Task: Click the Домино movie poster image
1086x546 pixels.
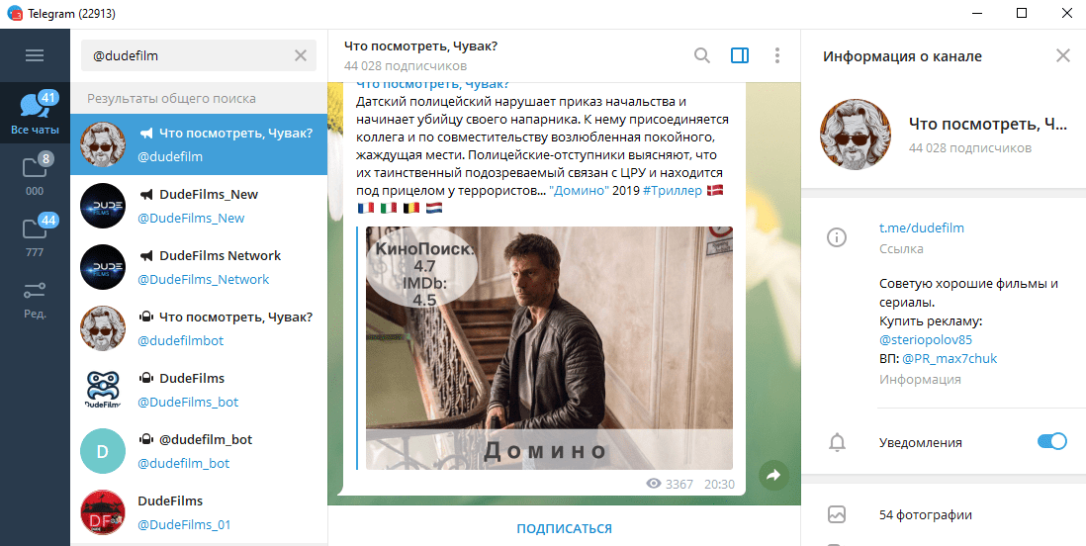Action: [x=549, y=347]
